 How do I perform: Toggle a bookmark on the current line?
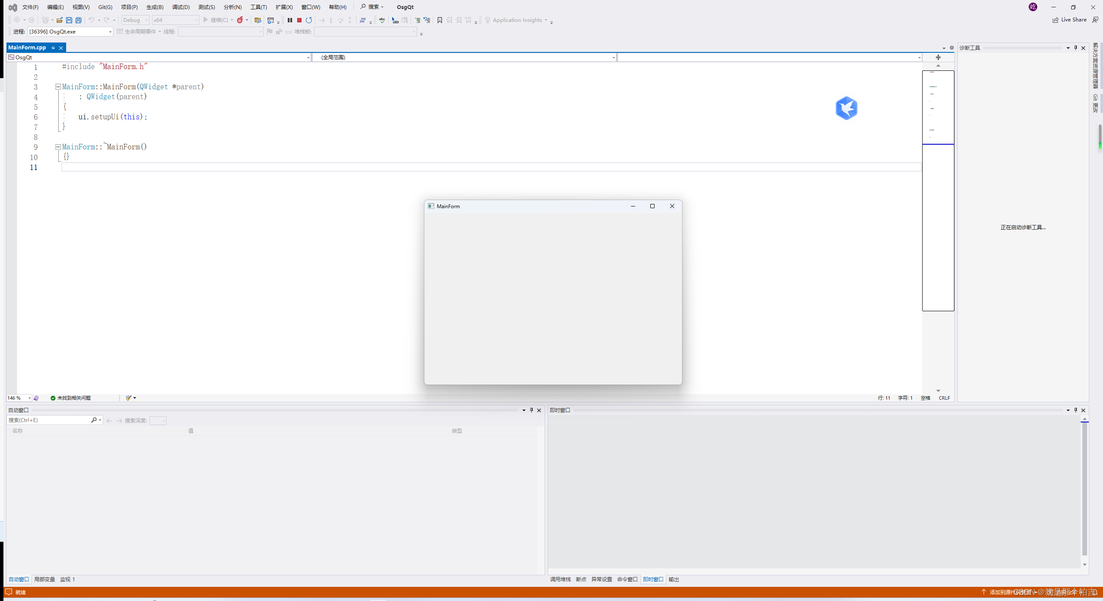pyautogui.click(x=440, y=20)
